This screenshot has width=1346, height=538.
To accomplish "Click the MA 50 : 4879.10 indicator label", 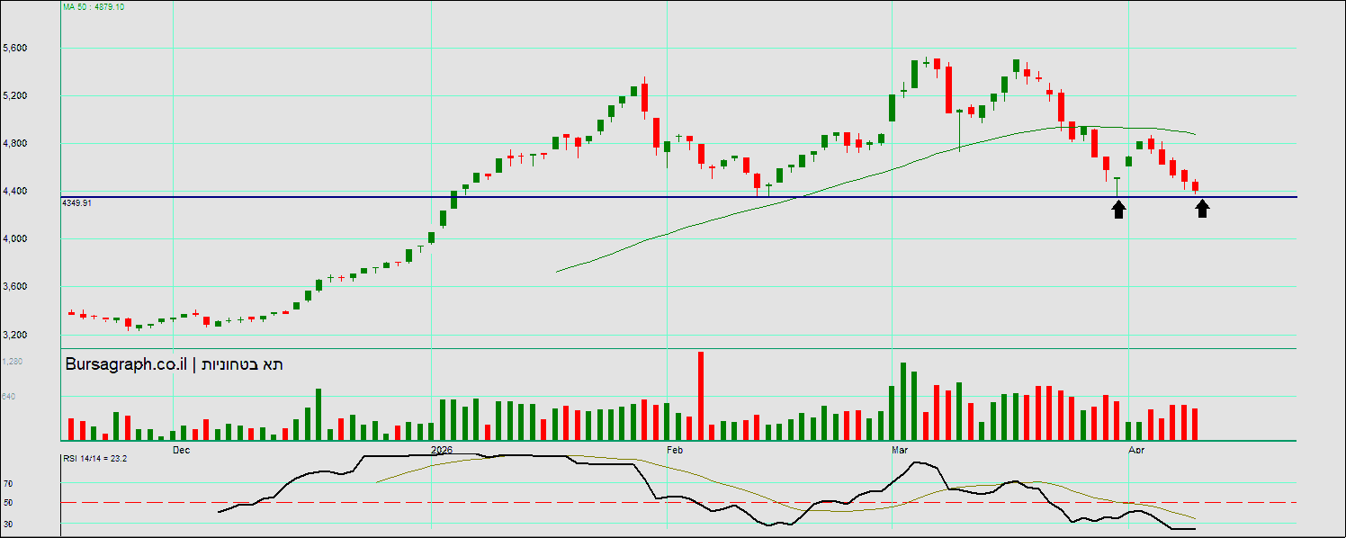I will click(94, 6).
